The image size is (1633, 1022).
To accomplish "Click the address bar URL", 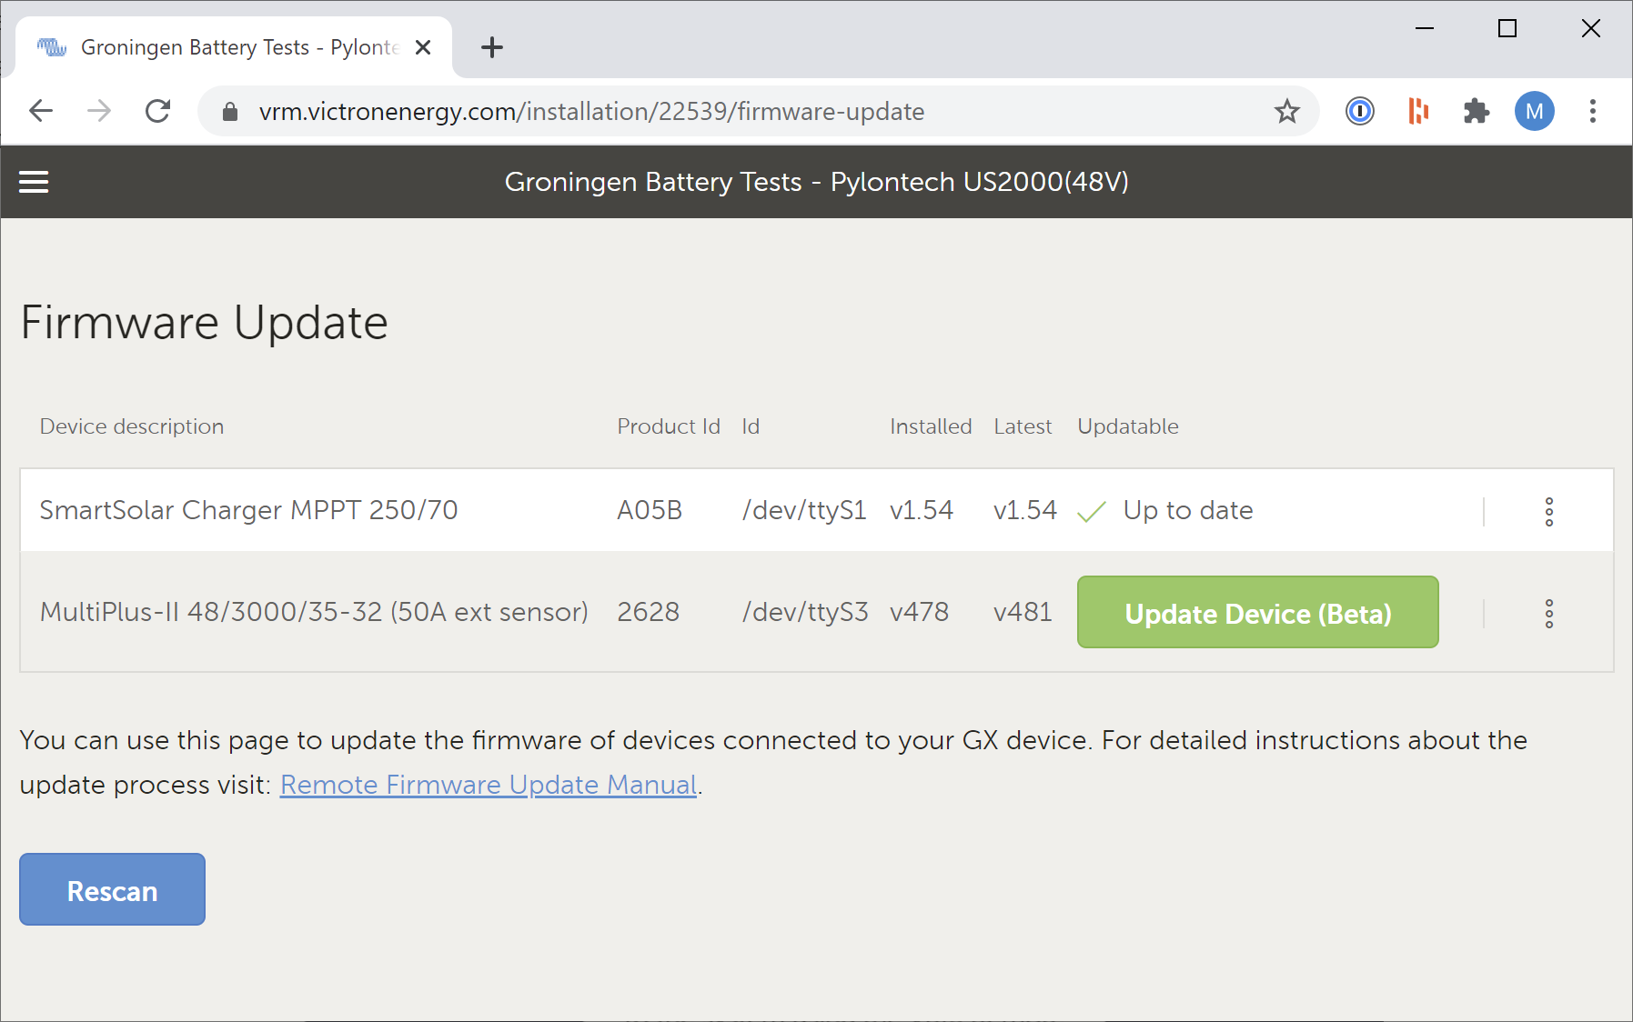I will [591, 111].
